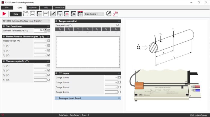This screenshot has width=210, height=117.
Task: Click the delete data X table icon
Action: coord(73,14)
